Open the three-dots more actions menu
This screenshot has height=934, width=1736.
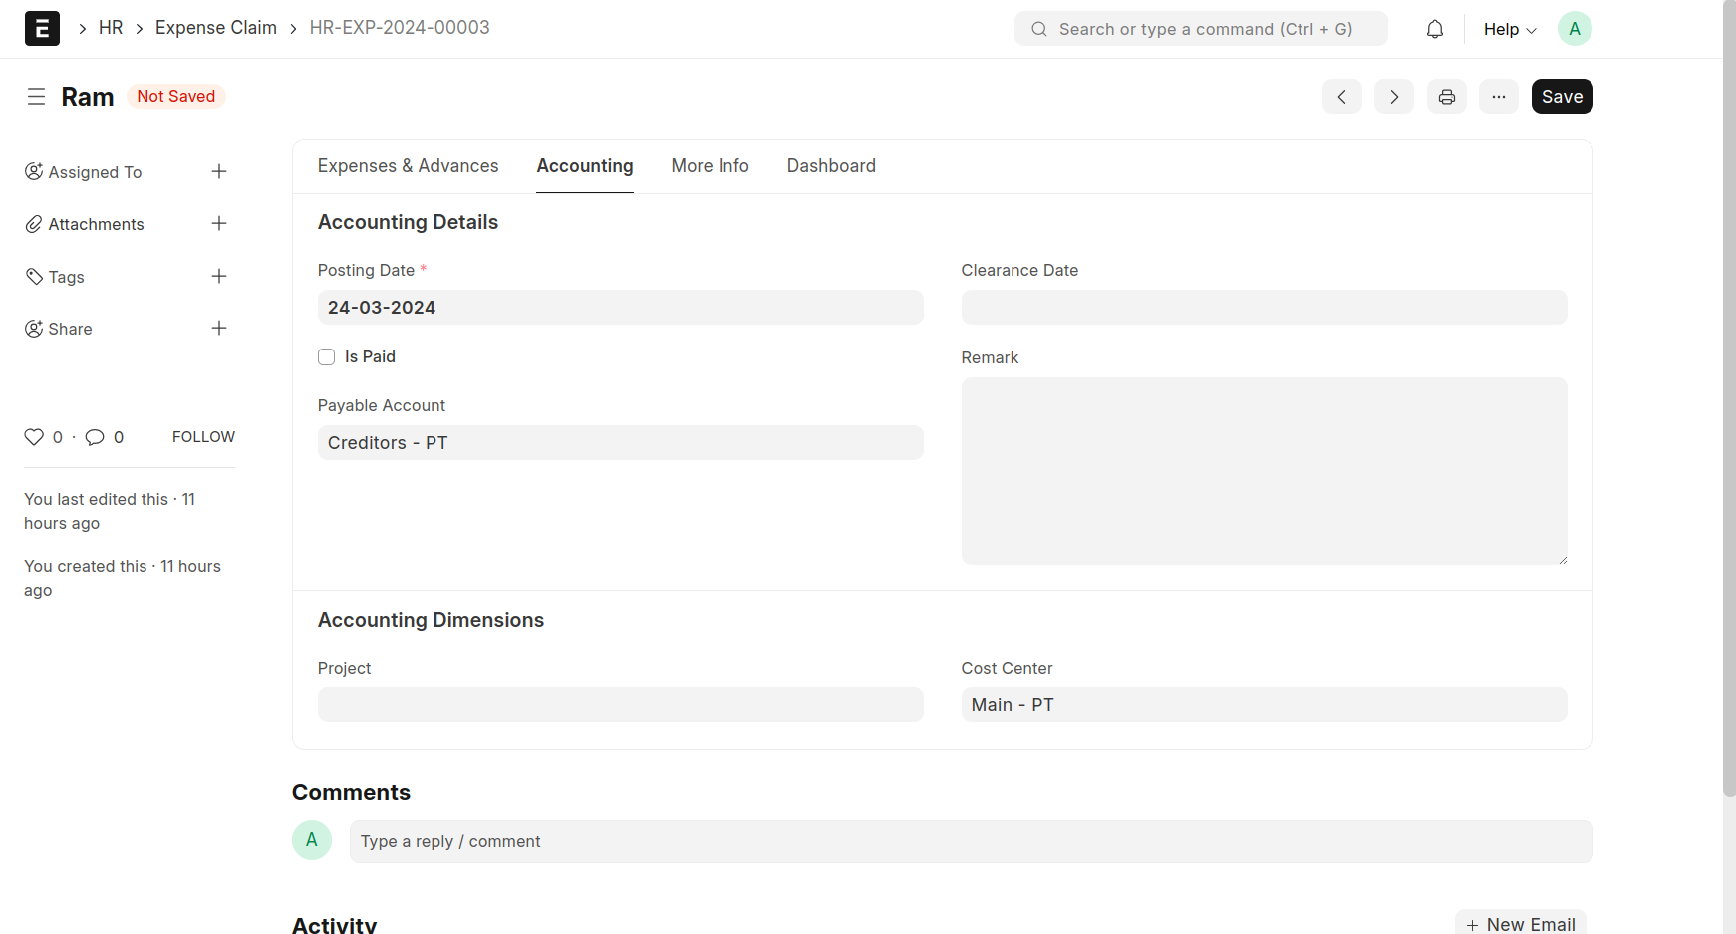pos(1498,97)
